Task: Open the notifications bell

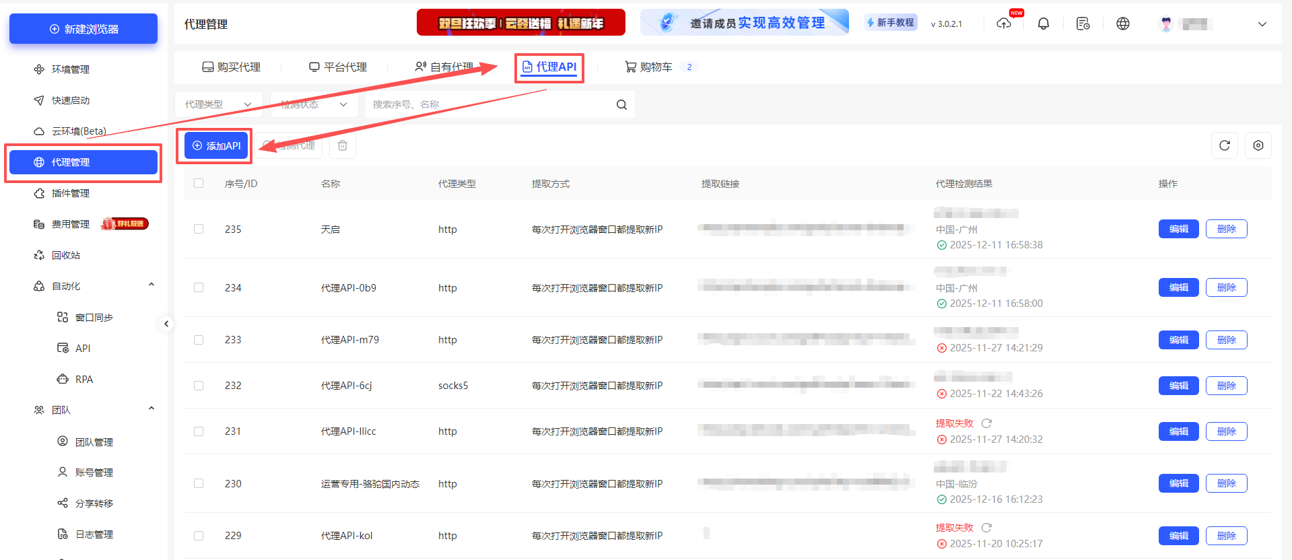Action: point(1044,24)
